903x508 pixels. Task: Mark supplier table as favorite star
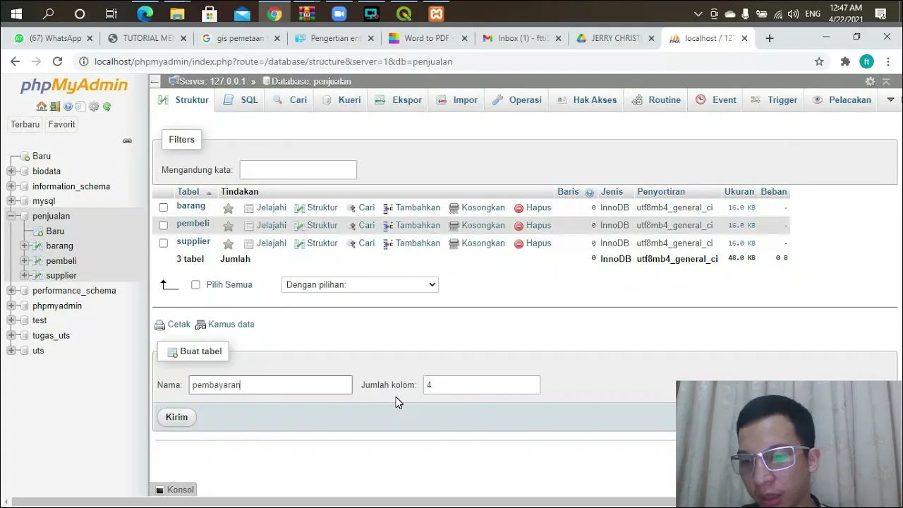[228, 243]
